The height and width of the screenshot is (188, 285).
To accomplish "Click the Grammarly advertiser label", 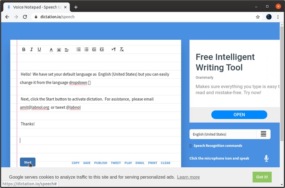I will (204, 78).
